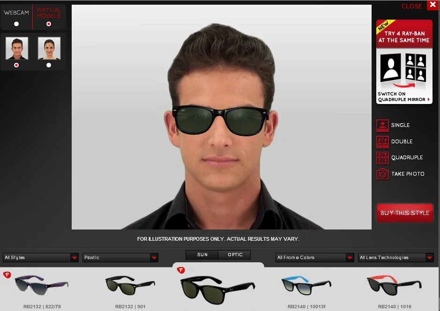Open the All Frame Colors dropdown
Viewport: 440px width, 311px height.
(314, 257)
